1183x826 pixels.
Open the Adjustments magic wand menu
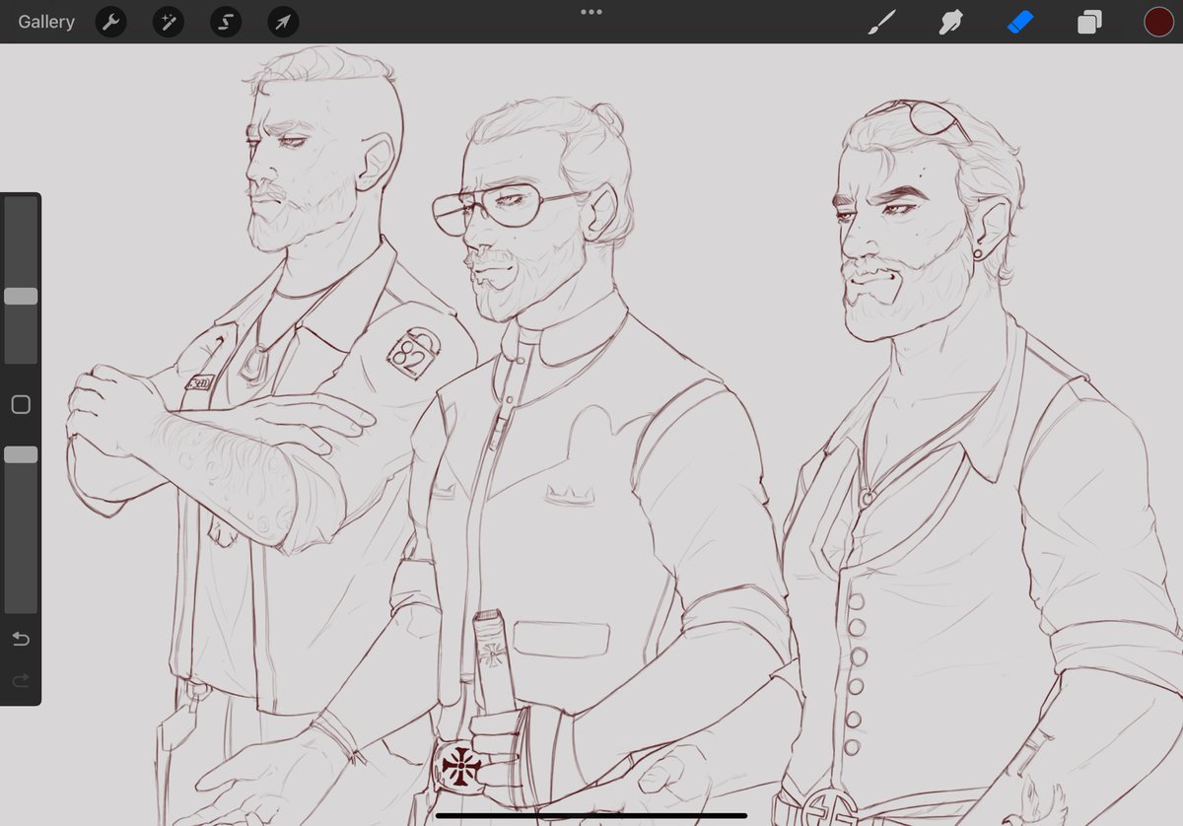coord(167,21)
